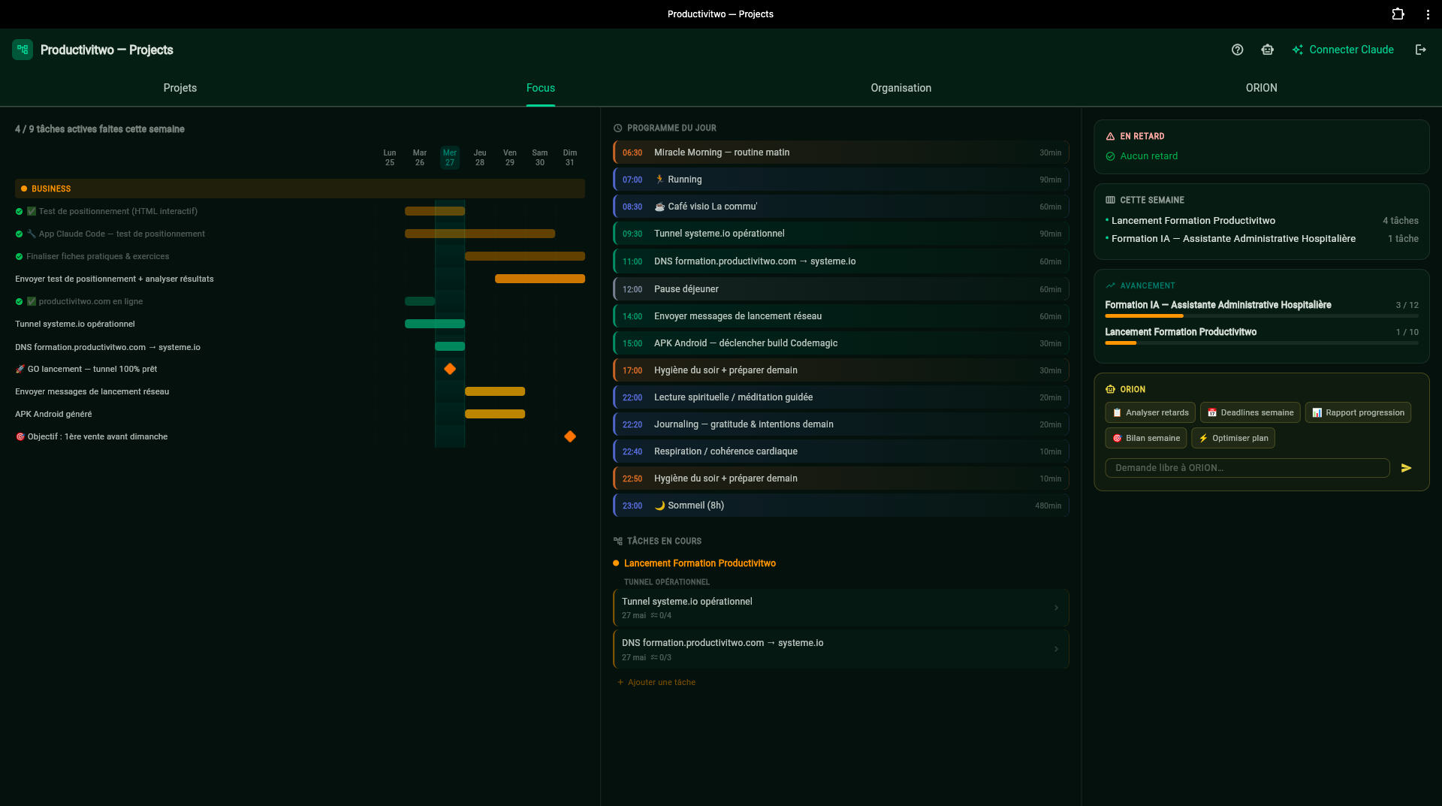Click Analyser retards quick action
The width and height of the screenshot is (1442, 806).
tap(1150, 412)
